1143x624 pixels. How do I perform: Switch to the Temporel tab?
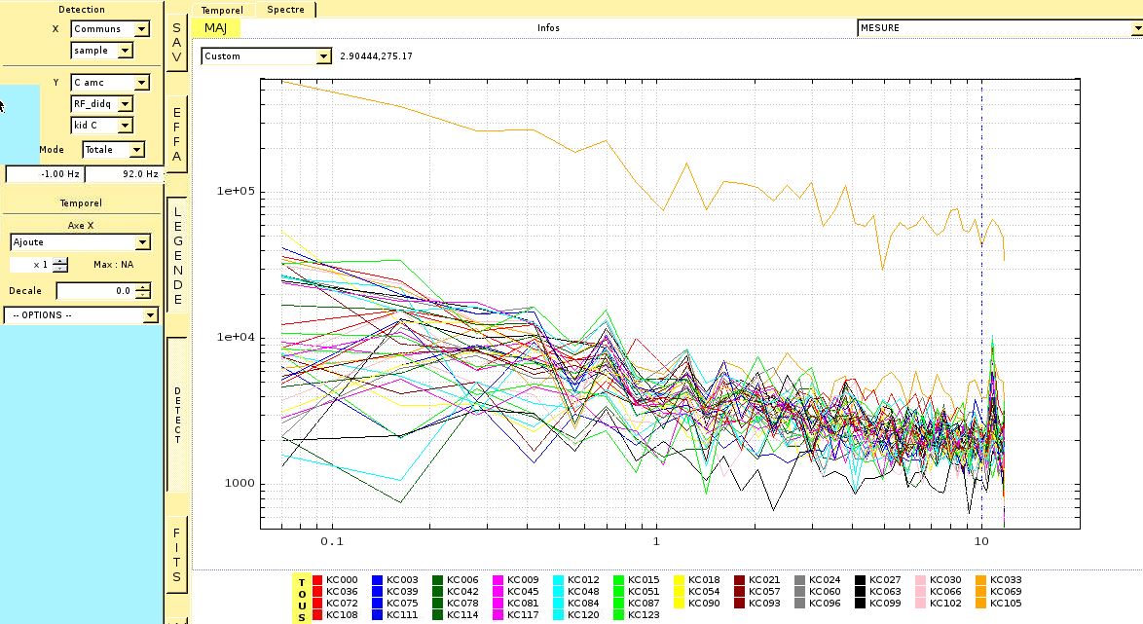click(x=222, y=10)
